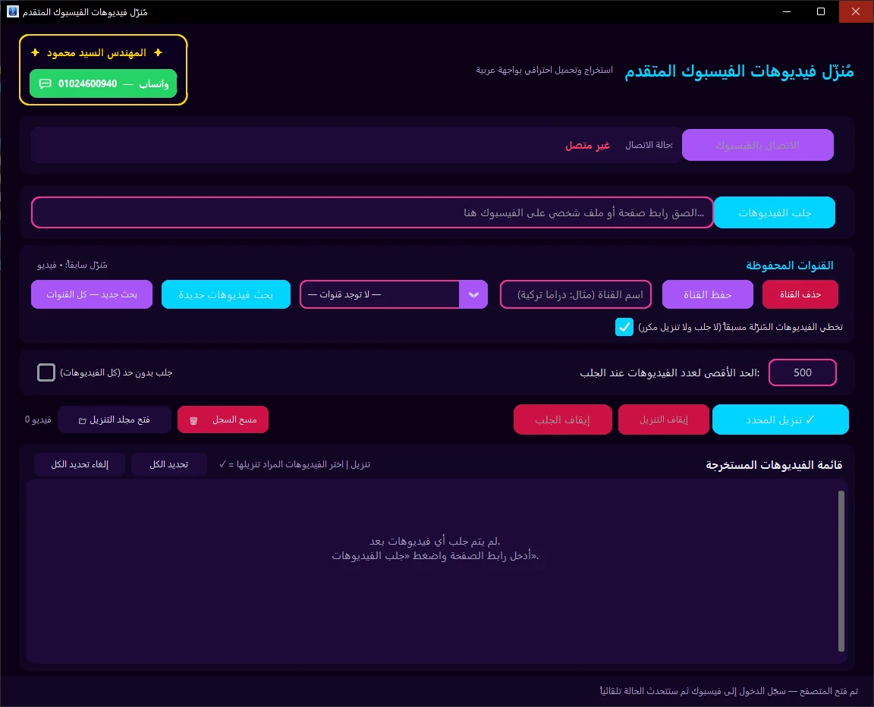Click the green واتساب 01024600940 button

103,83
